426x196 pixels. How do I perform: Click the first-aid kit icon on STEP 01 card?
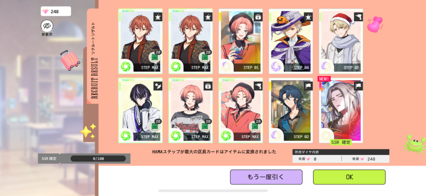click(x=258, y=17)
